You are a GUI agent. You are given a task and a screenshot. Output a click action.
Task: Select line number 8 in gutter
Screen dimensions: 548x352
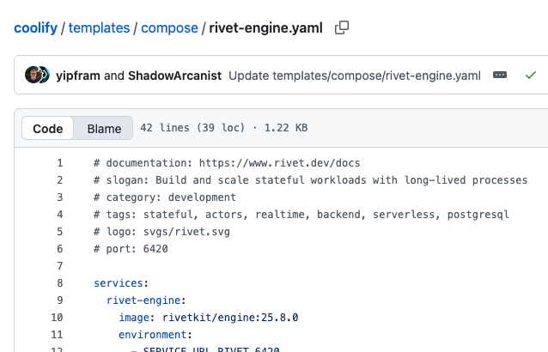[59, 282]
